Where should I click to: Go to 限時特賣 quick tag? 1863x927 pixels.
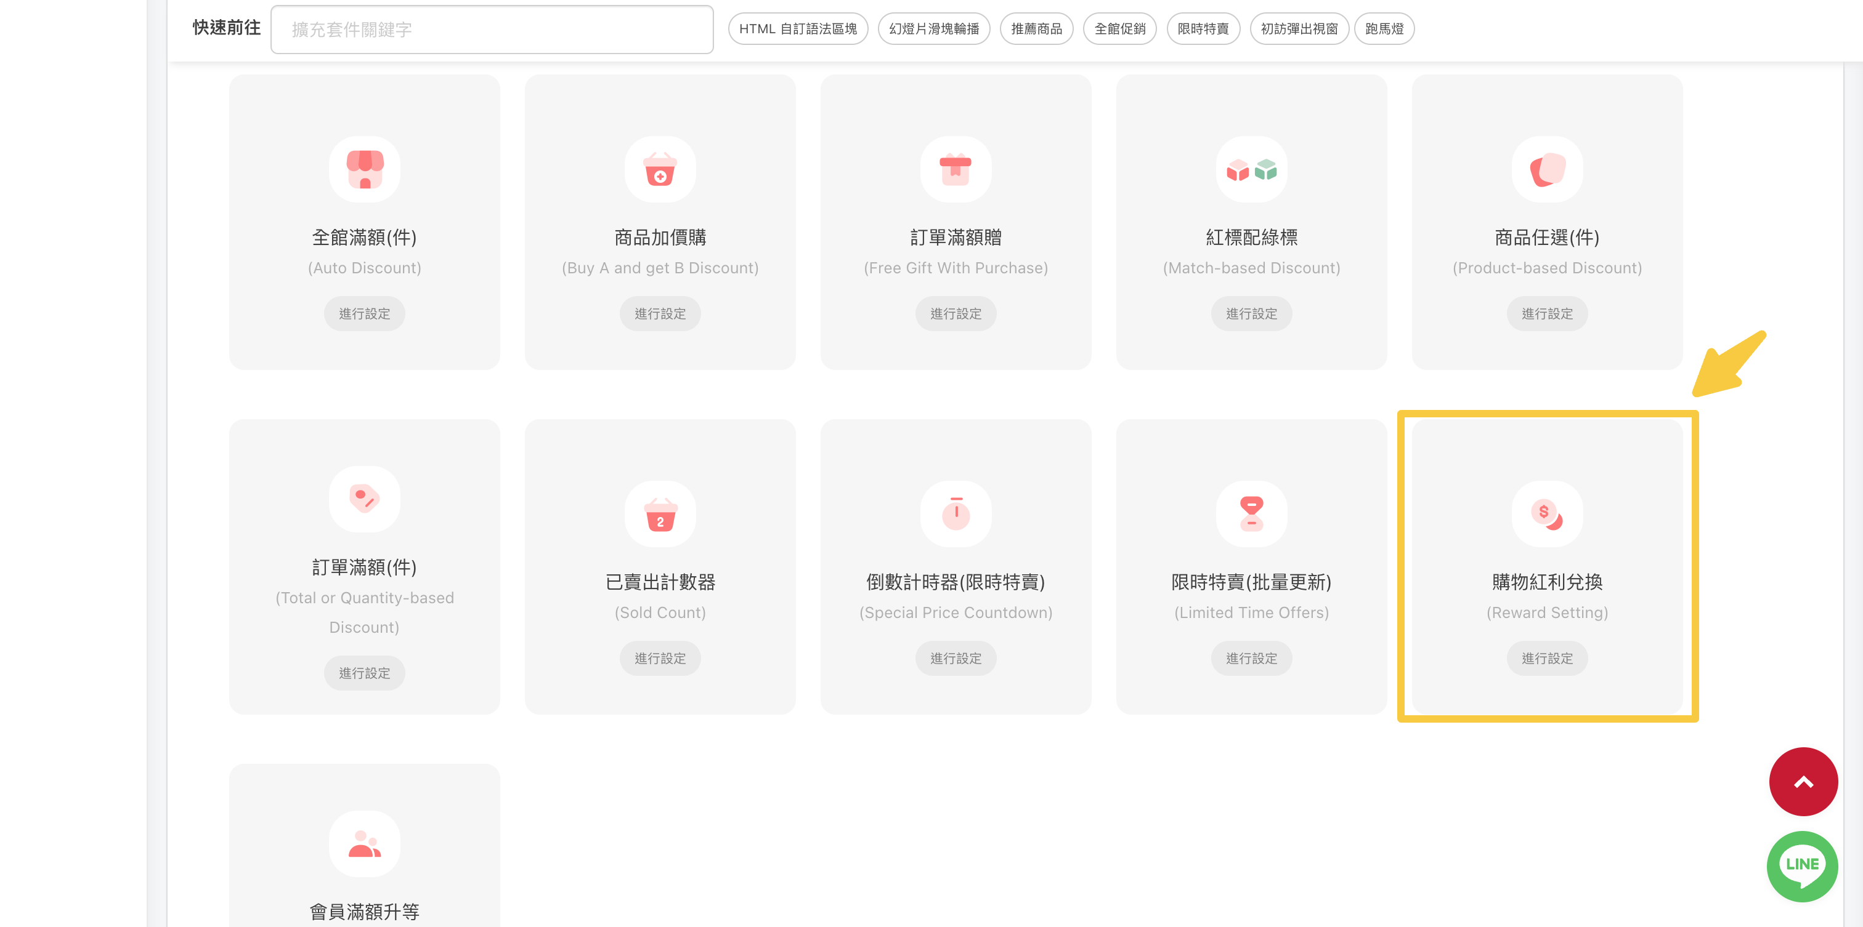tap(1203, 29)
